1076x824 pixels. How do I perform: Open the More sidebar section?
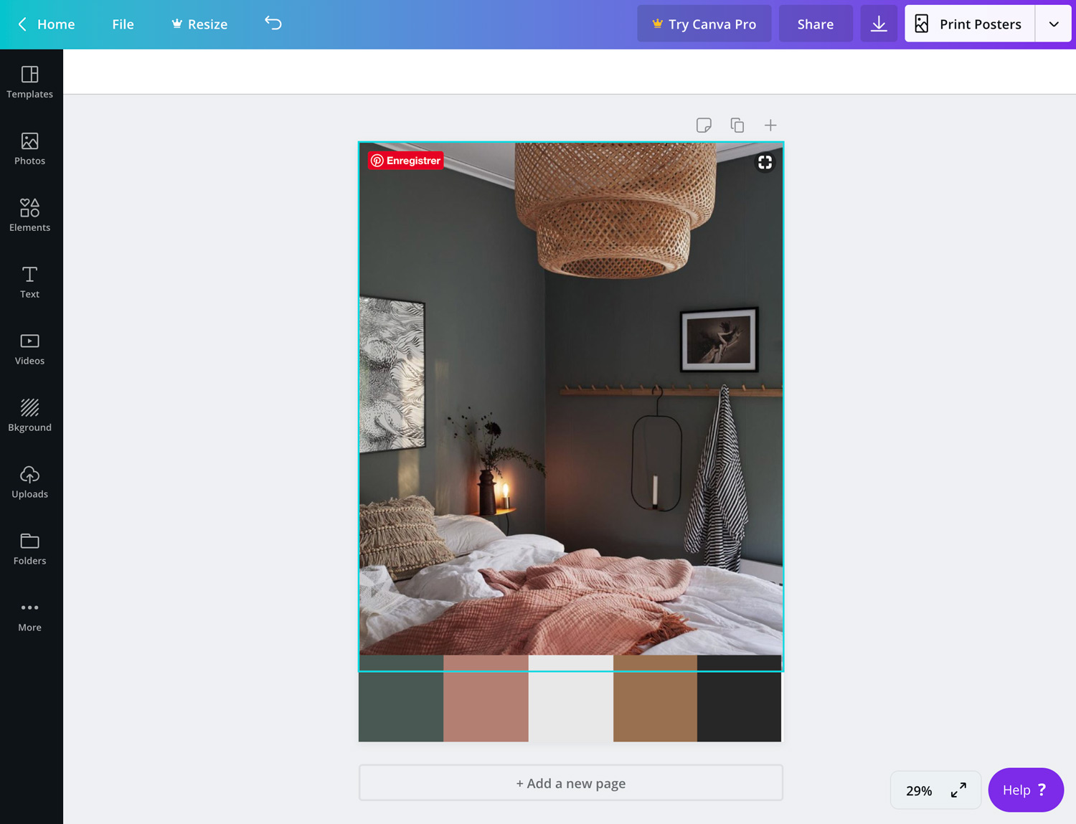coord(29,615)
